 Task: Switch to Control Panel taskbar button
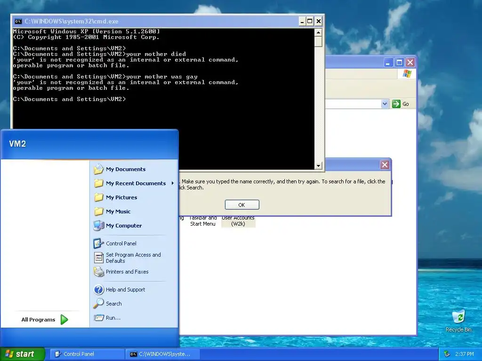coord(87,354)
